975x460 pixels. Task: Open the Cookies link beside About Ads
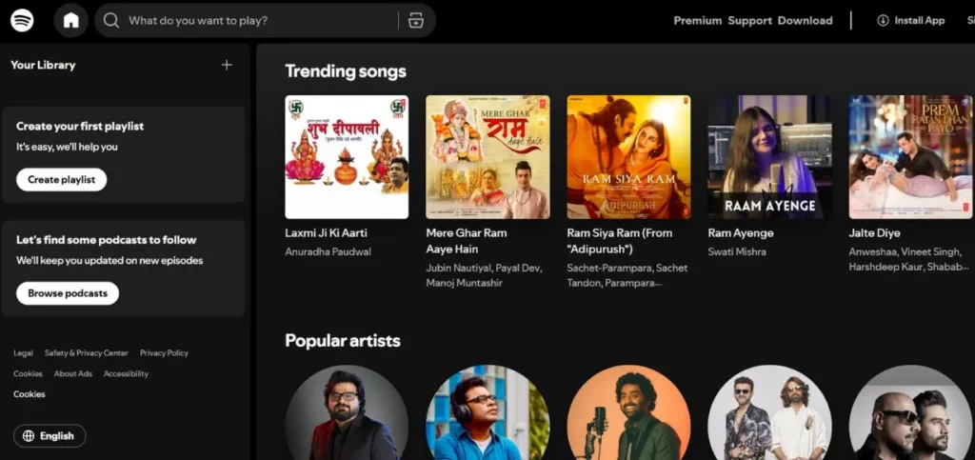tap(28, 373)
